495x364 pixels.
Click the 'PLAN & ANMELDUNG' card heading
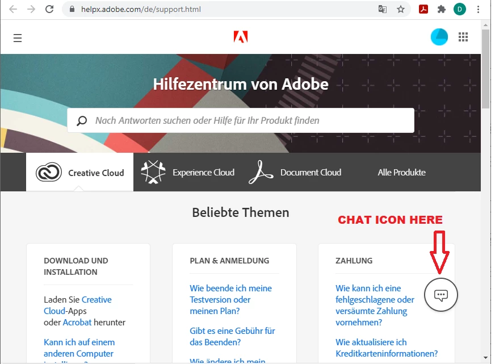click(229, 261)
